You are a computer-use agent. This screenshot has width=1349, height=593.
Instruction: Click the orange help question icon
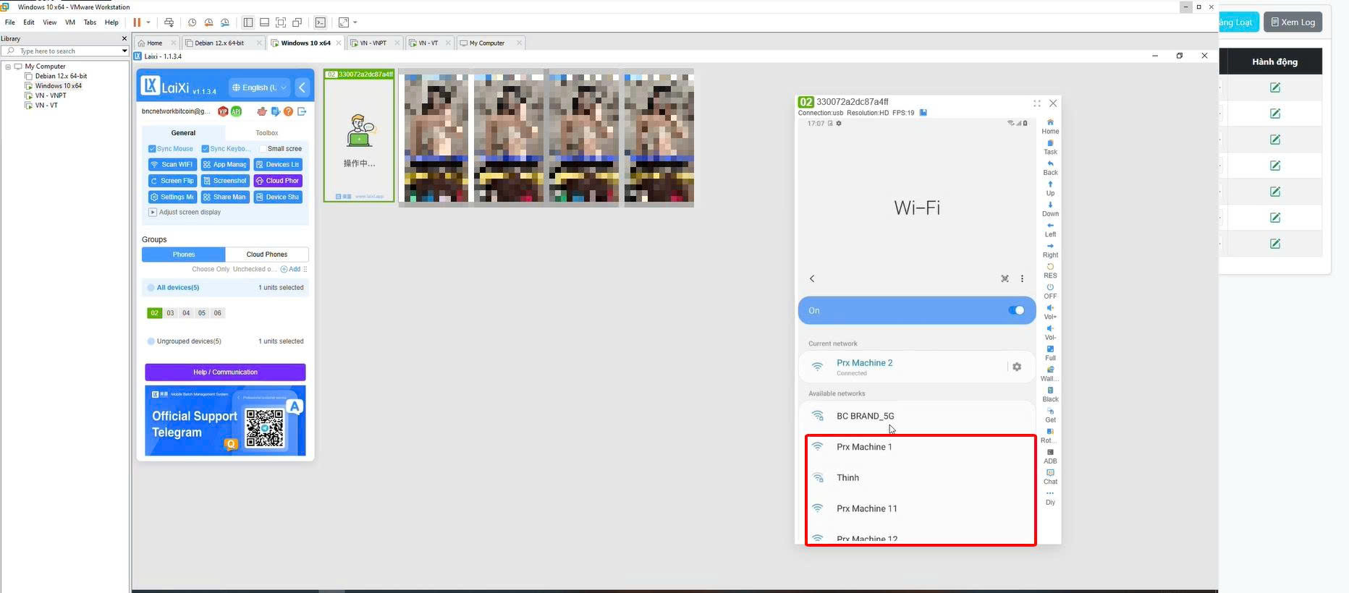tap(288, 111)
